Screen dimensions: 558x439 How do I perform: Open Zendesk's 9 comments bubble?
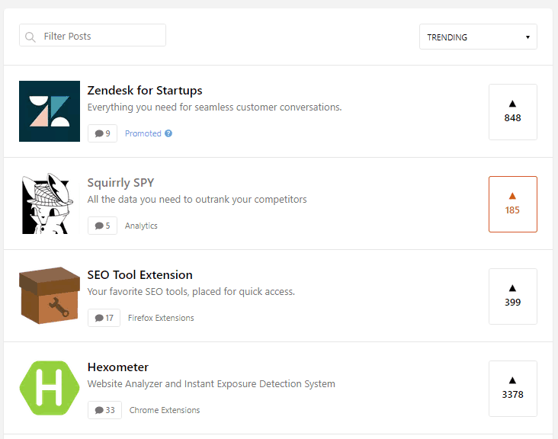pyautogui.click(x=102, y=133)
